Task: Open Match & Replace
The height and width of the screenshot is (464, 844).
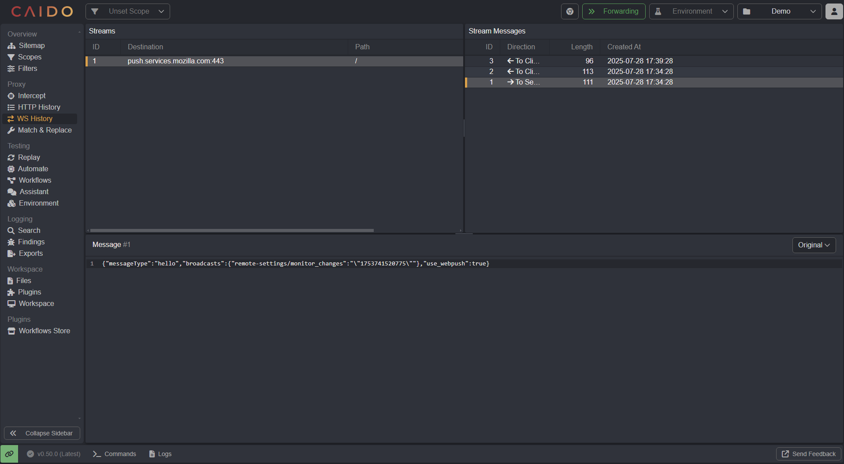Action: click(x=45, y=130)
